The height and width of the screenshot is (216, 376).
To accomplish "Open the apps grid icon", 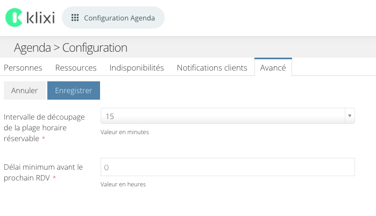I will click(75, 18).
